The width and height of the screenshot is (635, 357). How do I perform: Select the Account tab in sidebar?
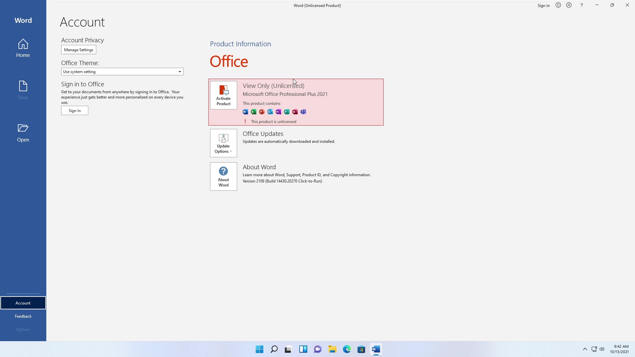23,303
